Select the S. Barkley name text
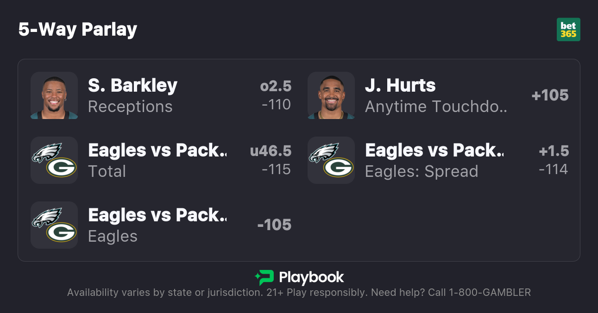 (132, 85)
